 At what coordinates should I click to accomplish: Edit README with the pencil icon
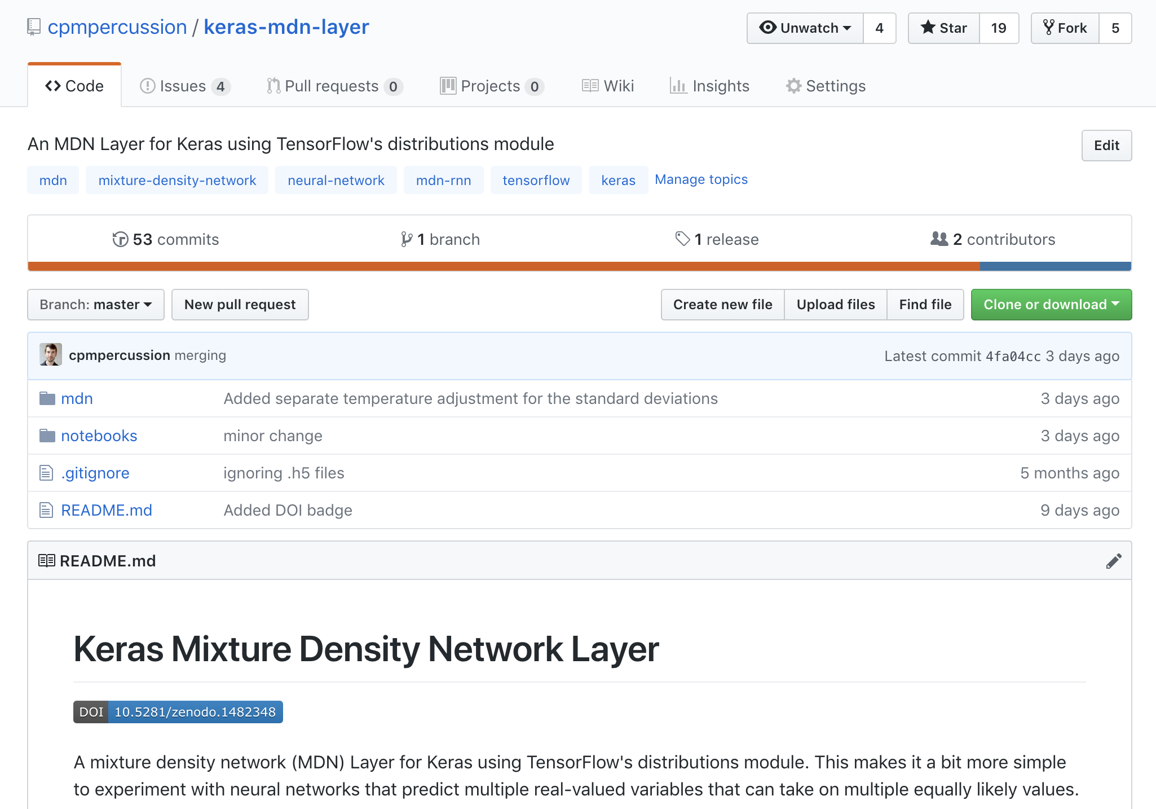1114,561
